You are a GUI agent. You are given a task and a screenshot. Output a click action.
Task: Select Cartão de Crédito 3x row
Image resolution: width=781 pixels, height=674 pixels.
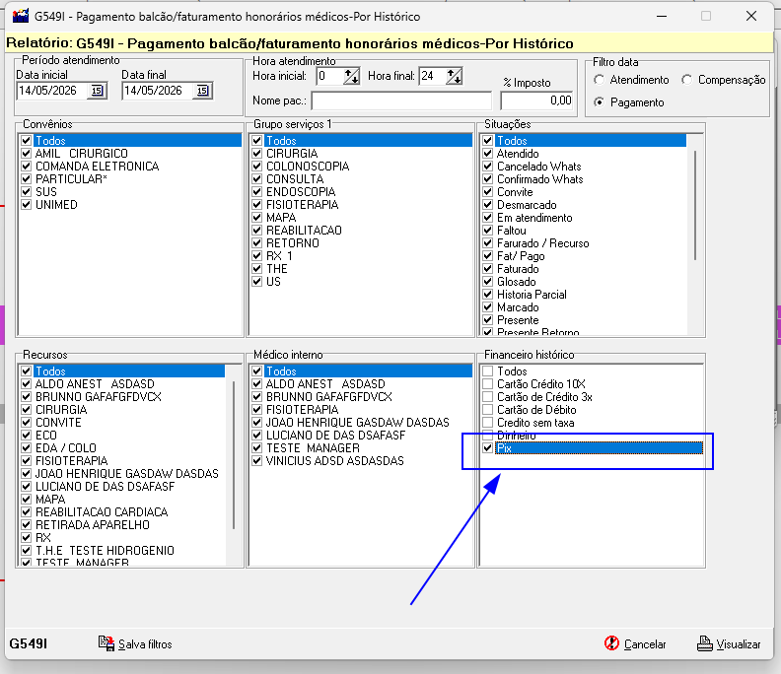click(544, 397)
